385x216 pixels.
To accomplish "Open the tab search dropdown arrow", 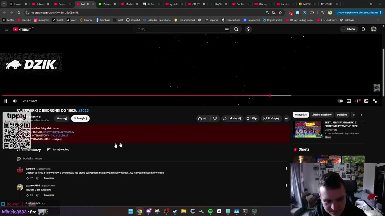I will point(3,4).
